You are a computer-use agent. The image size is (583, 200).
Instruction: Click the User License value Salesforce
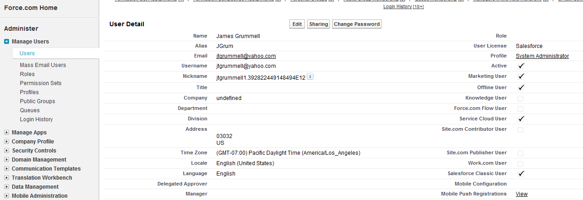(529, 46)
